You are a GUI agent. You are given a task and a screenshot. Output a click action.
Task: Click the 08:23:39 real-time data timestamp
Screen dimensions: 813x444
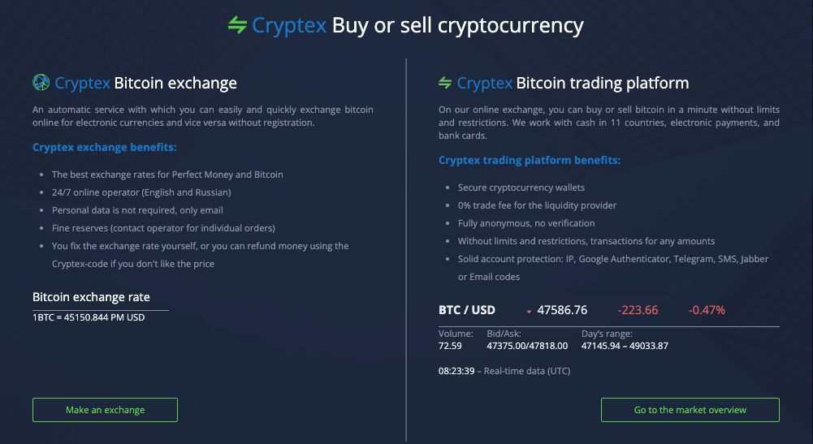click(456, 371)
